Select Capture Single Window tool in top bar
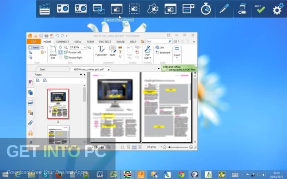Viewport: 287px width, 179px height. [x=117, y=9]
